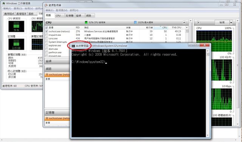Open the 說明(H) menu in Resource Monitor
Image resolution: width=242 pixels, height=142 pixels.
[74, 10]
